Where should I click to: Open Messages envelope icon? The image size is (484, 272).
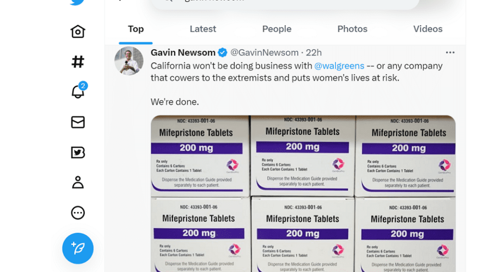click(x=78, y=122)
